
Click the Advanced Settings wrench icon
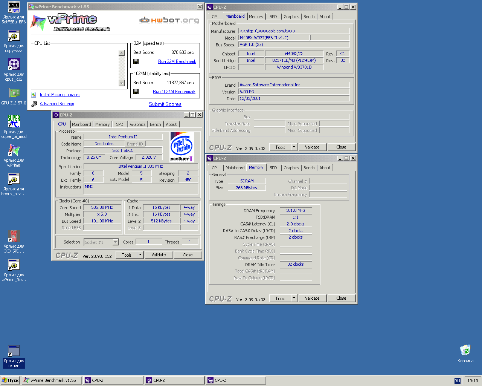(x=34, y=104)
